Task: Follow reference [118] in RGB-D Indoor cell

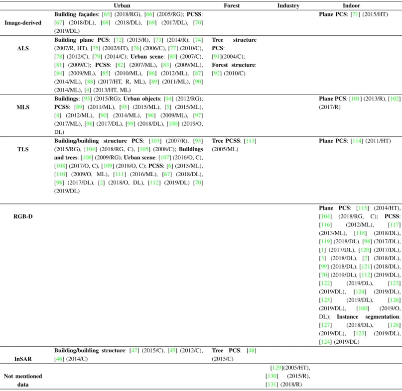Action: pyautogui.click(x=360, y=233)
